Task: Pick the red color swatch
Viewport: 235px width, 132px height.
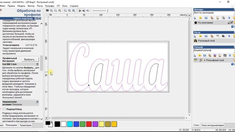Action: (89, 124)
